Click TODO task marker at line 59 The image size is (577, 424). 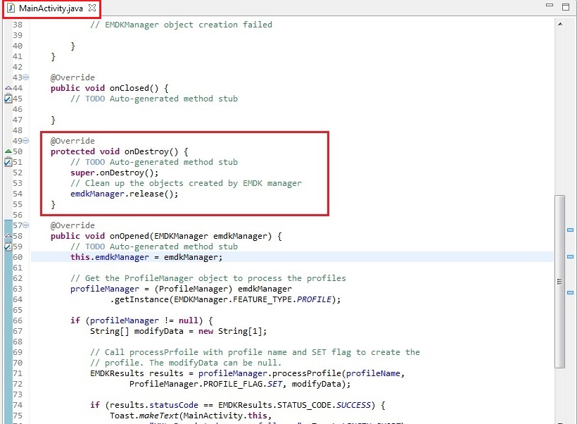pyautogui.click(x=8, y=247)
